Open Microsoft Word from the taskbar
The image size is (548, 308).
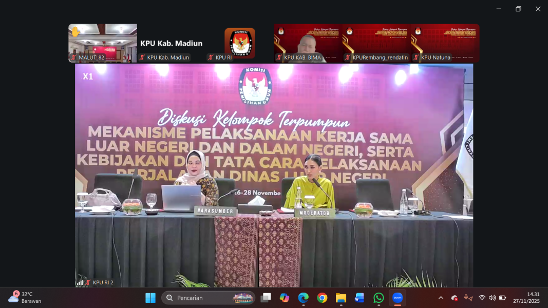pyautogui.click(x=360, y=298)
